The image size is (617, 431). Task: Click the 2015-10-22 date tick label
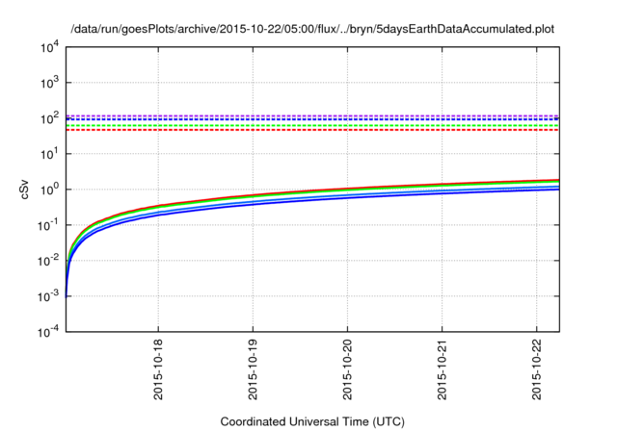537,369
